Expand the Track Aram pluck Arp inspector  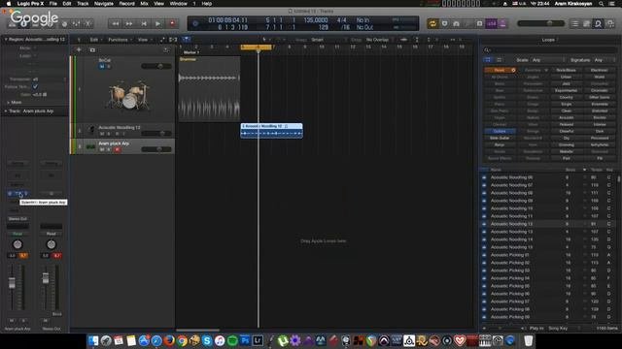coord(6,111)
